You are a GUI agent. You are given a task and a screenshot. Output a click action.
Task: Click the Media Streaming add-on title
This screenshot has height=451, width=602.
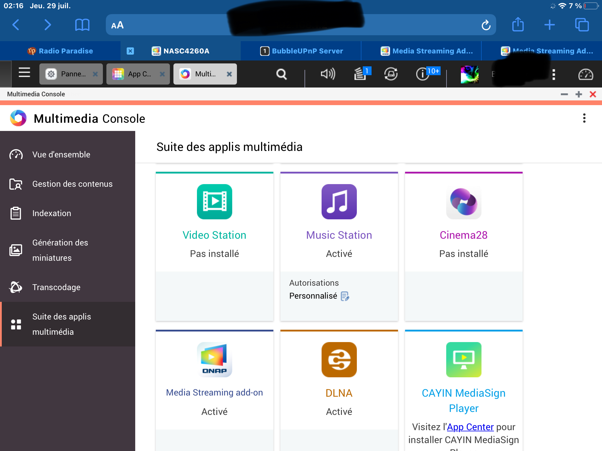(x=214, y=393)
